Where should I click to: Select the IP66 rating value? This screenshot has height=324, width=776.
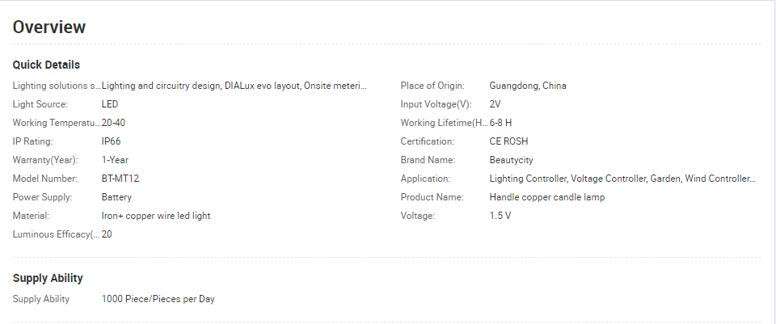point(111,141)
